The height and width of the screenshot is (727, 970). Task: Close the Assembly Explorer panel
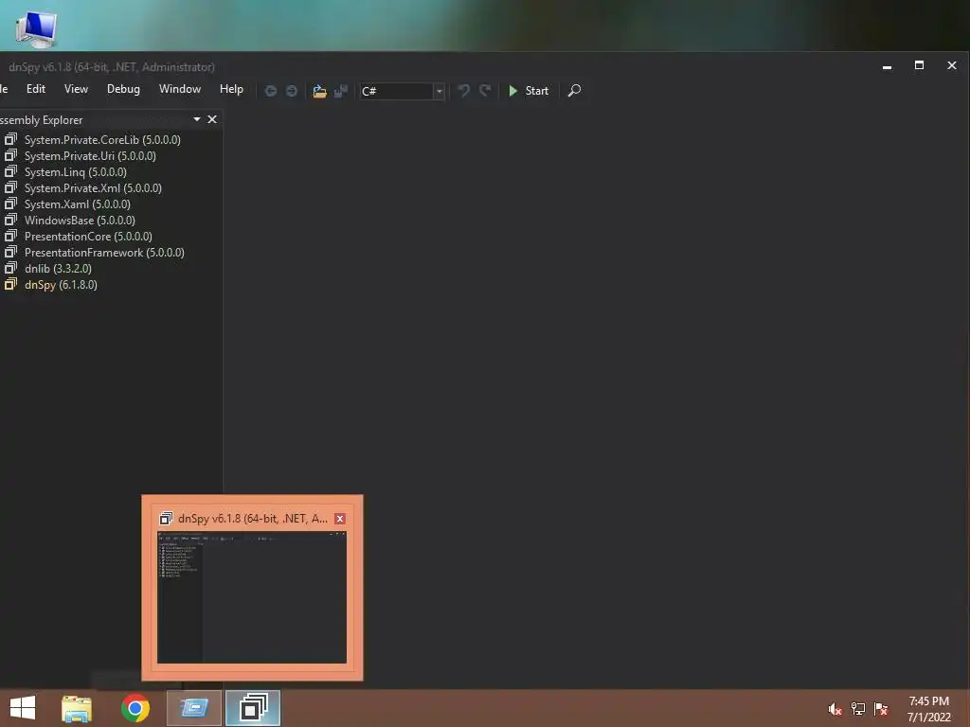click(x=212, y=118)
